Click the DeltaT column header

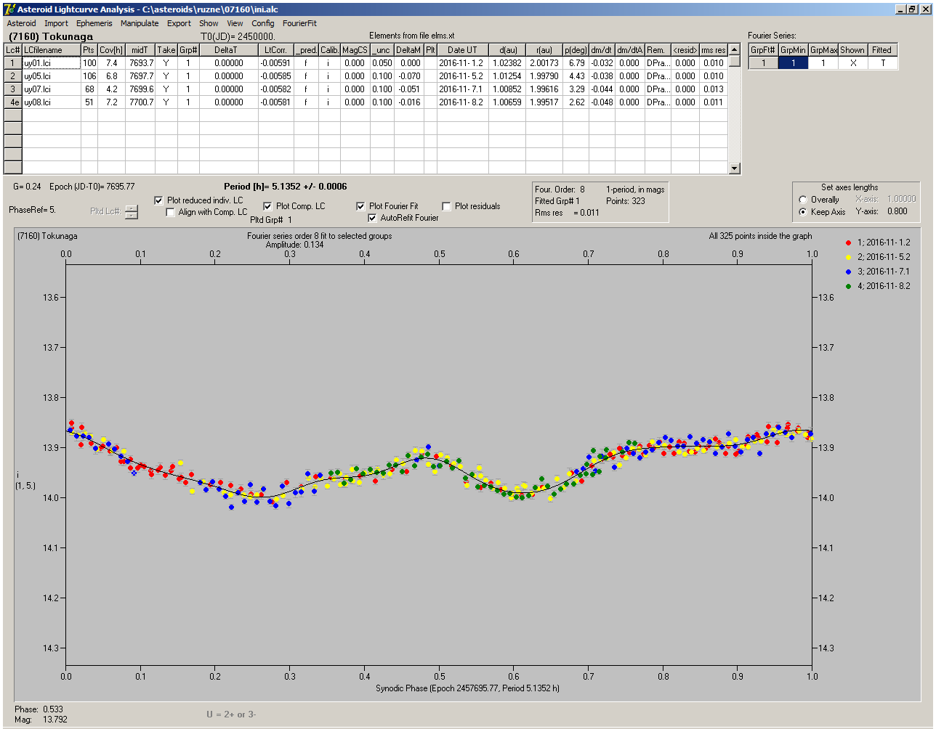[x=226, y=50]
